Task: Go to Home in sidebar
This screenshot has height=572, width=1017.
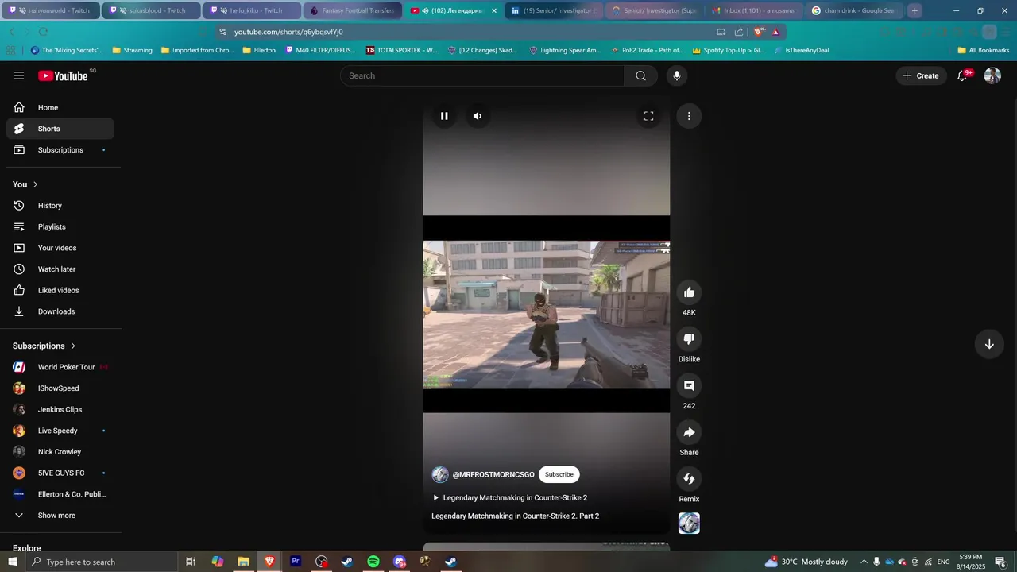Action: coord(60,107)
